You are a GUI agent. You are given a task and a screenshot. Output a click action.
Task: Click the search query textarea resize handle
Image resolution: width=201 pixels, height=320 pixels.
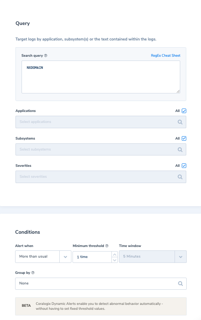[x=178, y=92]
